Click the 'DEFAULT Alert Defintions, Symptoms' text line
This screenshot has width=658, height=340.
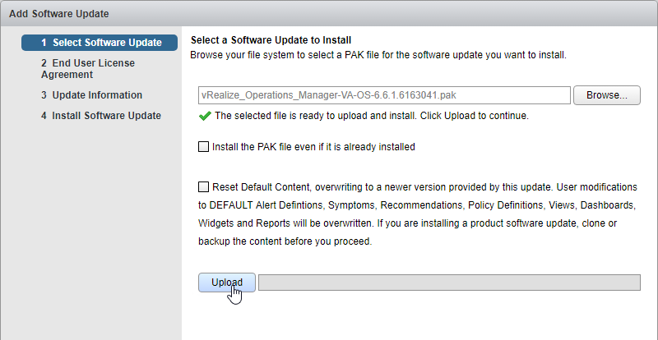click(x=418, y=205)
